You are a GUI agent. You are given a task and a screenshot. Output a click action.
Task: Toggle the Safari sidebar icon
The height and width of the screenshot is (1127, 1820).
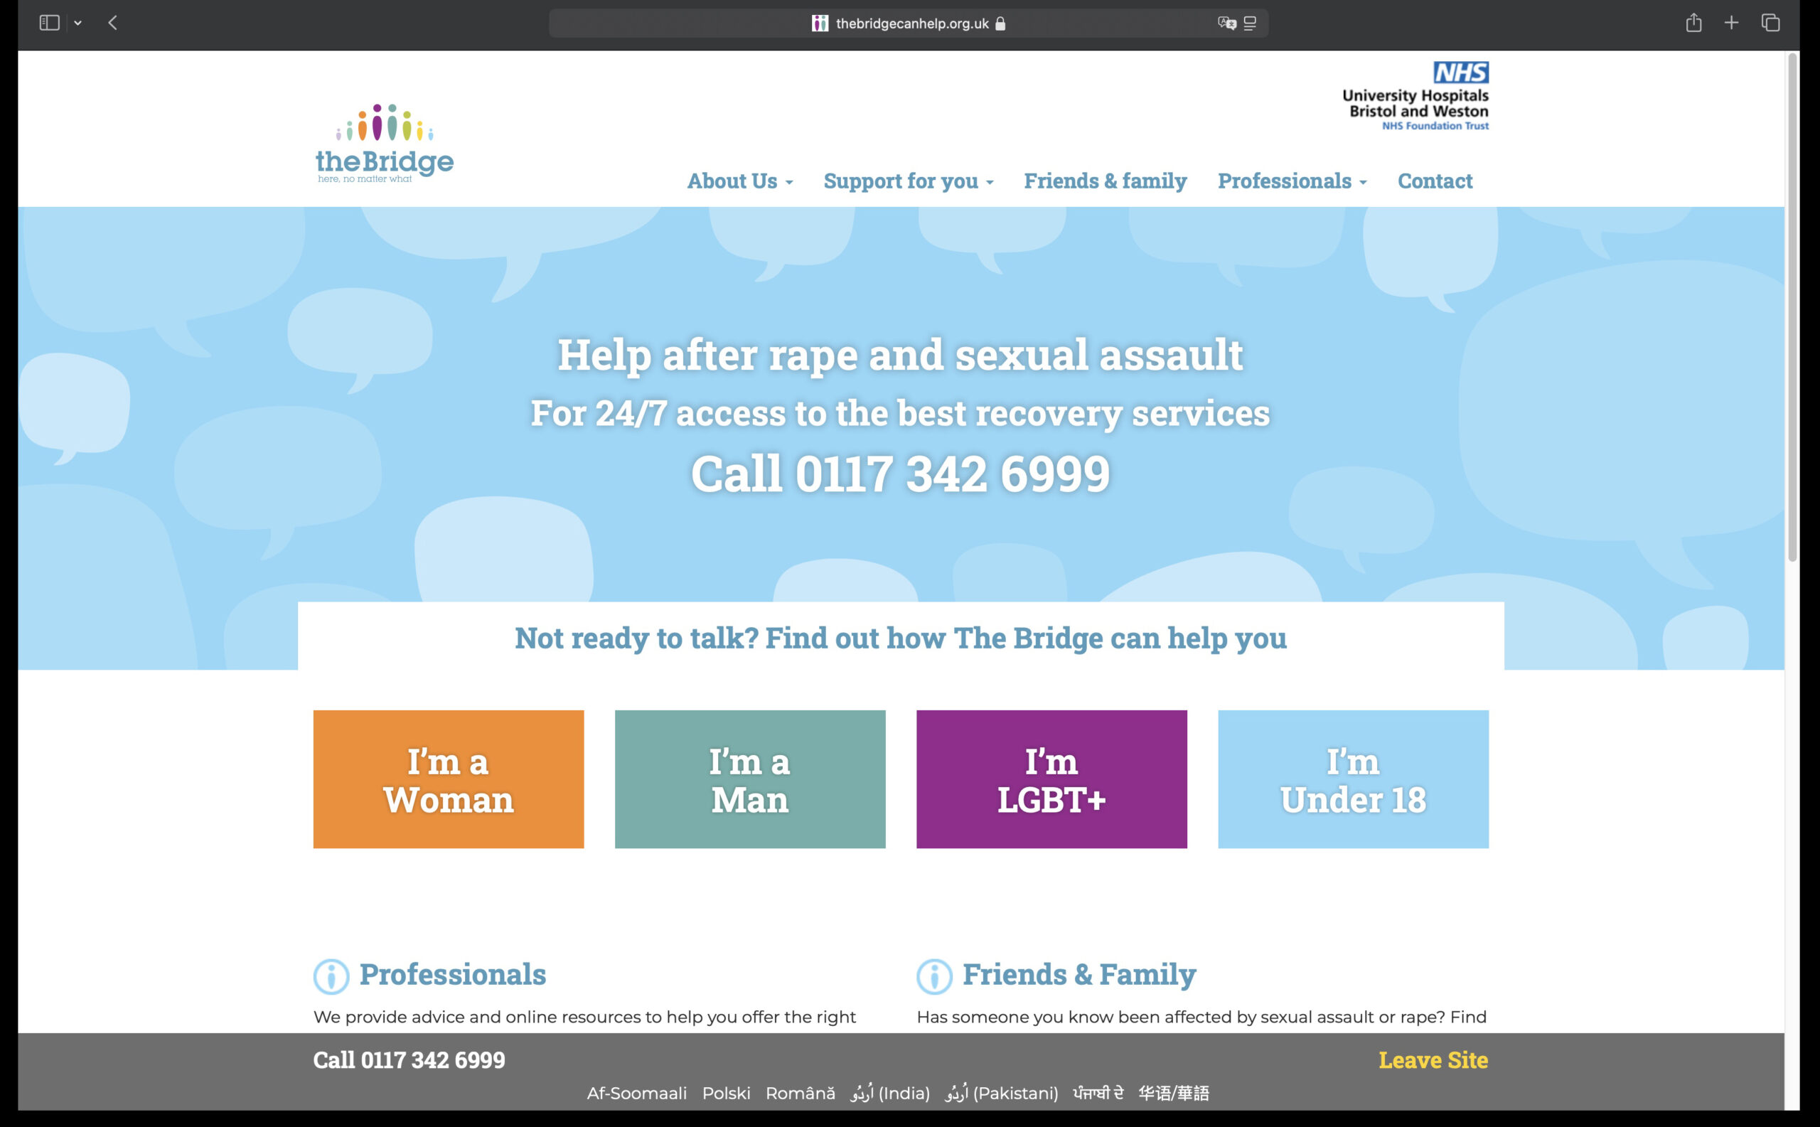[49, 23]
